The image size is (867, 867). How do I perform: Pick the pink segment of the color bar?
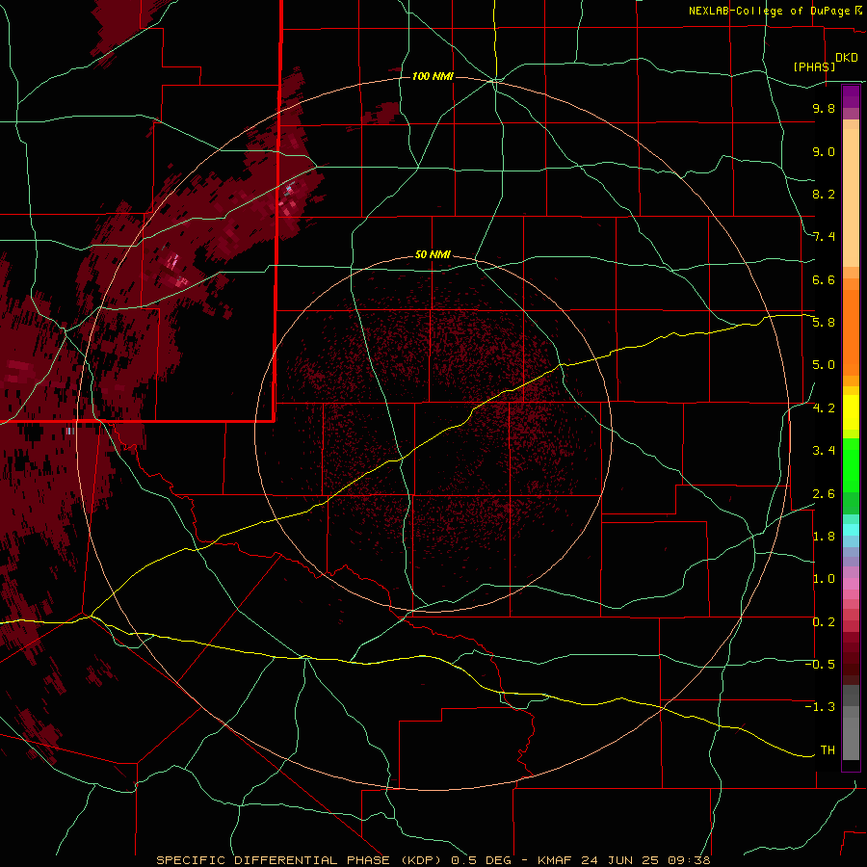click(x=851, y=584)
